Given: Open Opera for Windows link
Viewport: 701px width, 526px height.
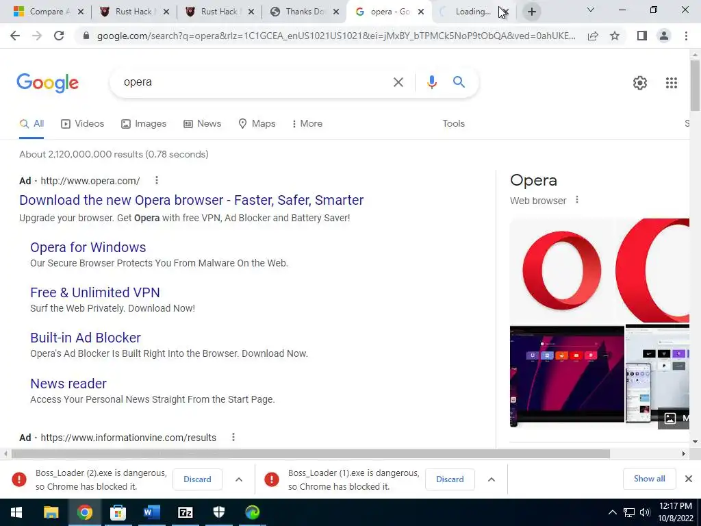Looking at the screenshot, I should pos(88,247).
